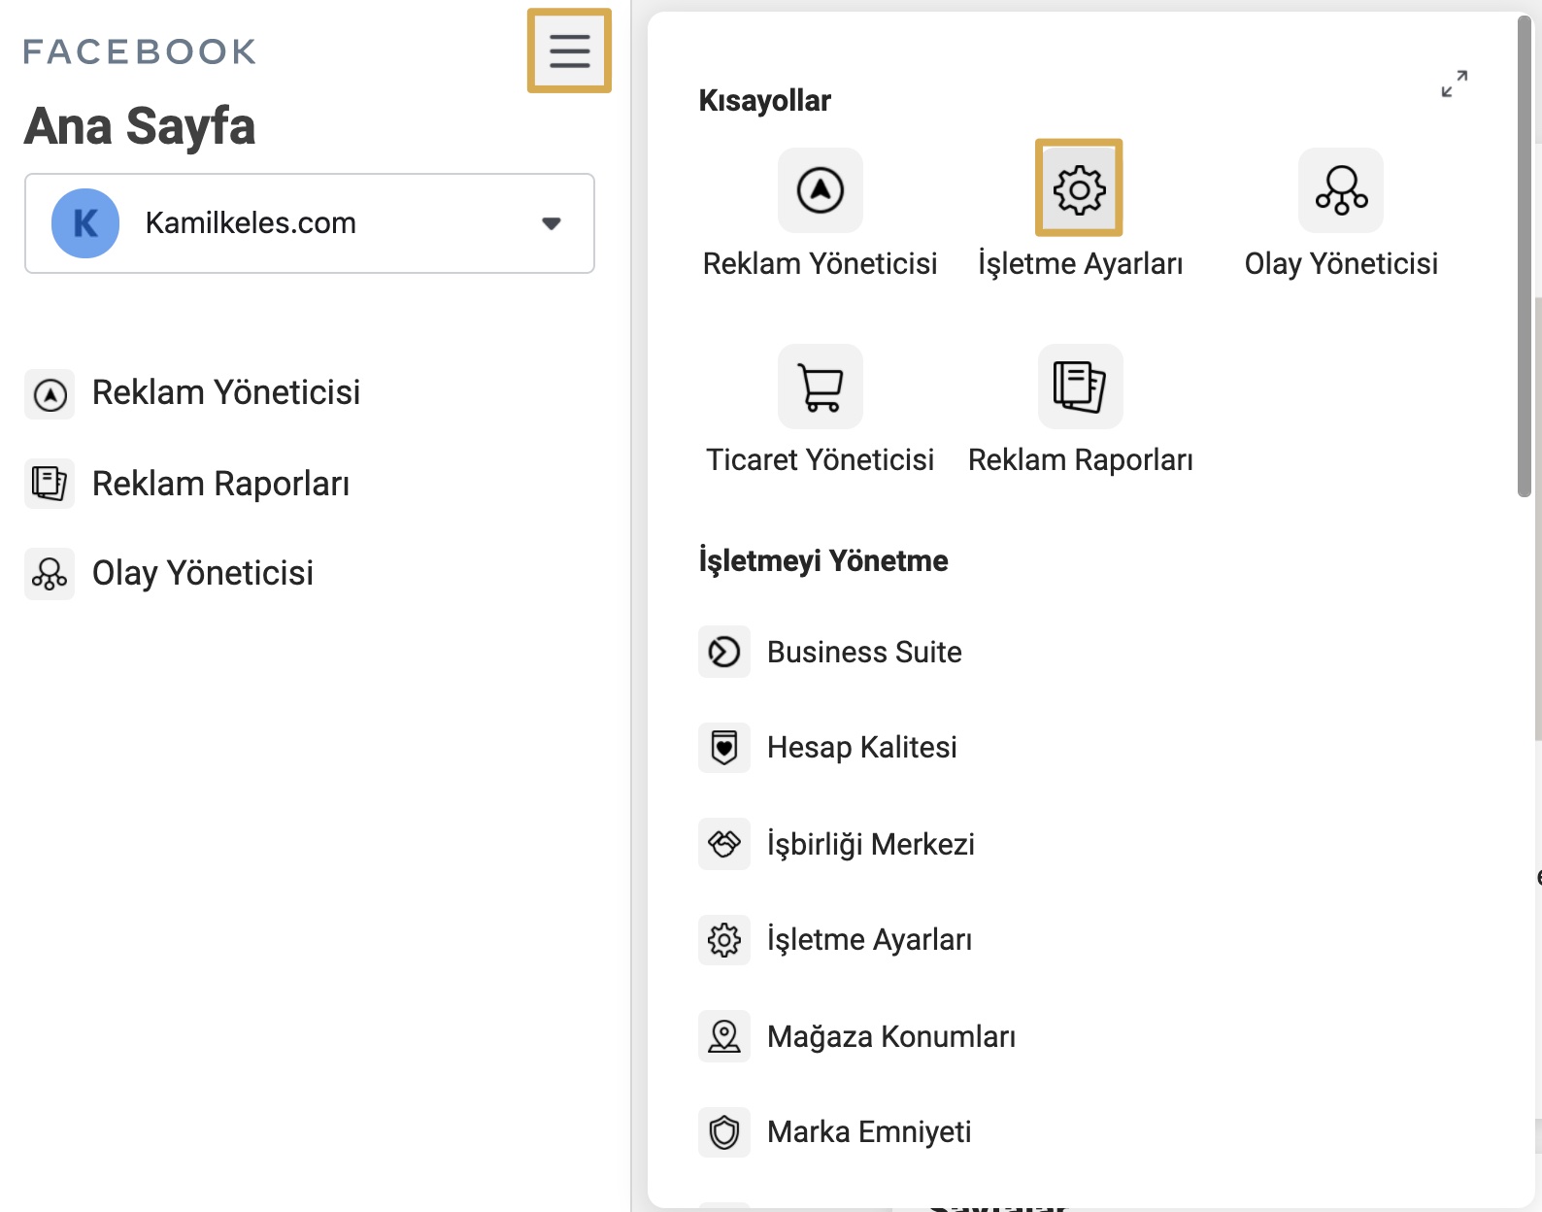Click the Ana Sayfa page title
The image size is (1542, 1212).
coord(140,126)
